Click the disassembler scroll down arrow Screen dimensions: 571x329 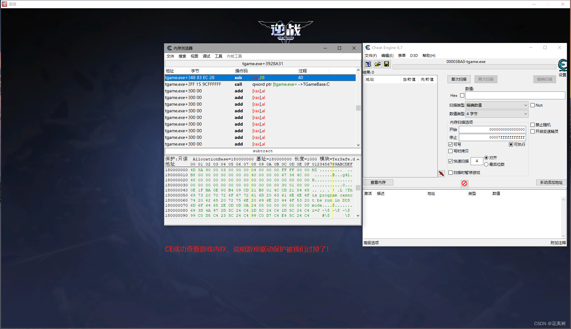358,145
